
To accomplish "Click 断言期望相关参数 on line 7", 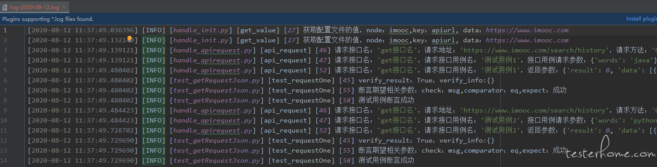I will click(386, 90).
